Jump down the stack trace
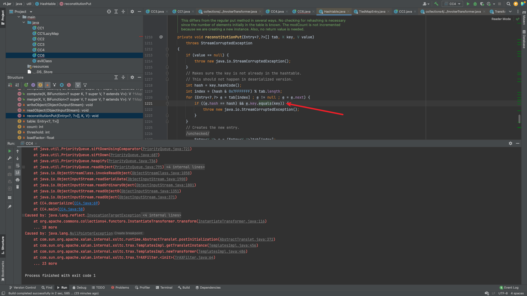The height and width of the screenshot is (296, 527). (18, 158)
